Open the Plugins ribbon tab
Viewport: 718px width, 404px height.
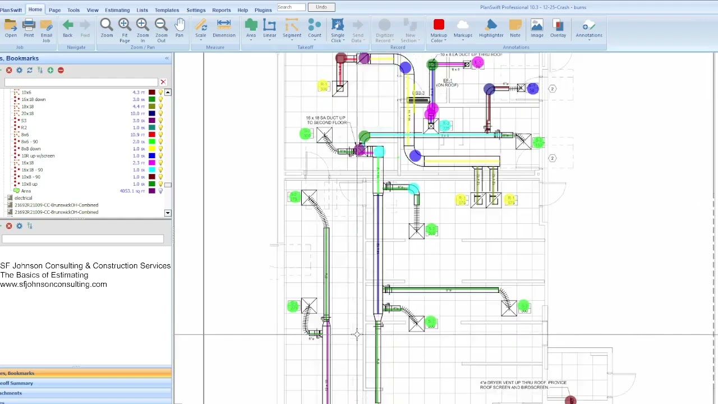(x=263, y=10)
